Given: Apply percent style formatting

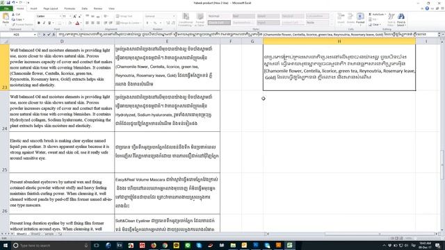Looking at the screenshot, I should click(155, 23).
